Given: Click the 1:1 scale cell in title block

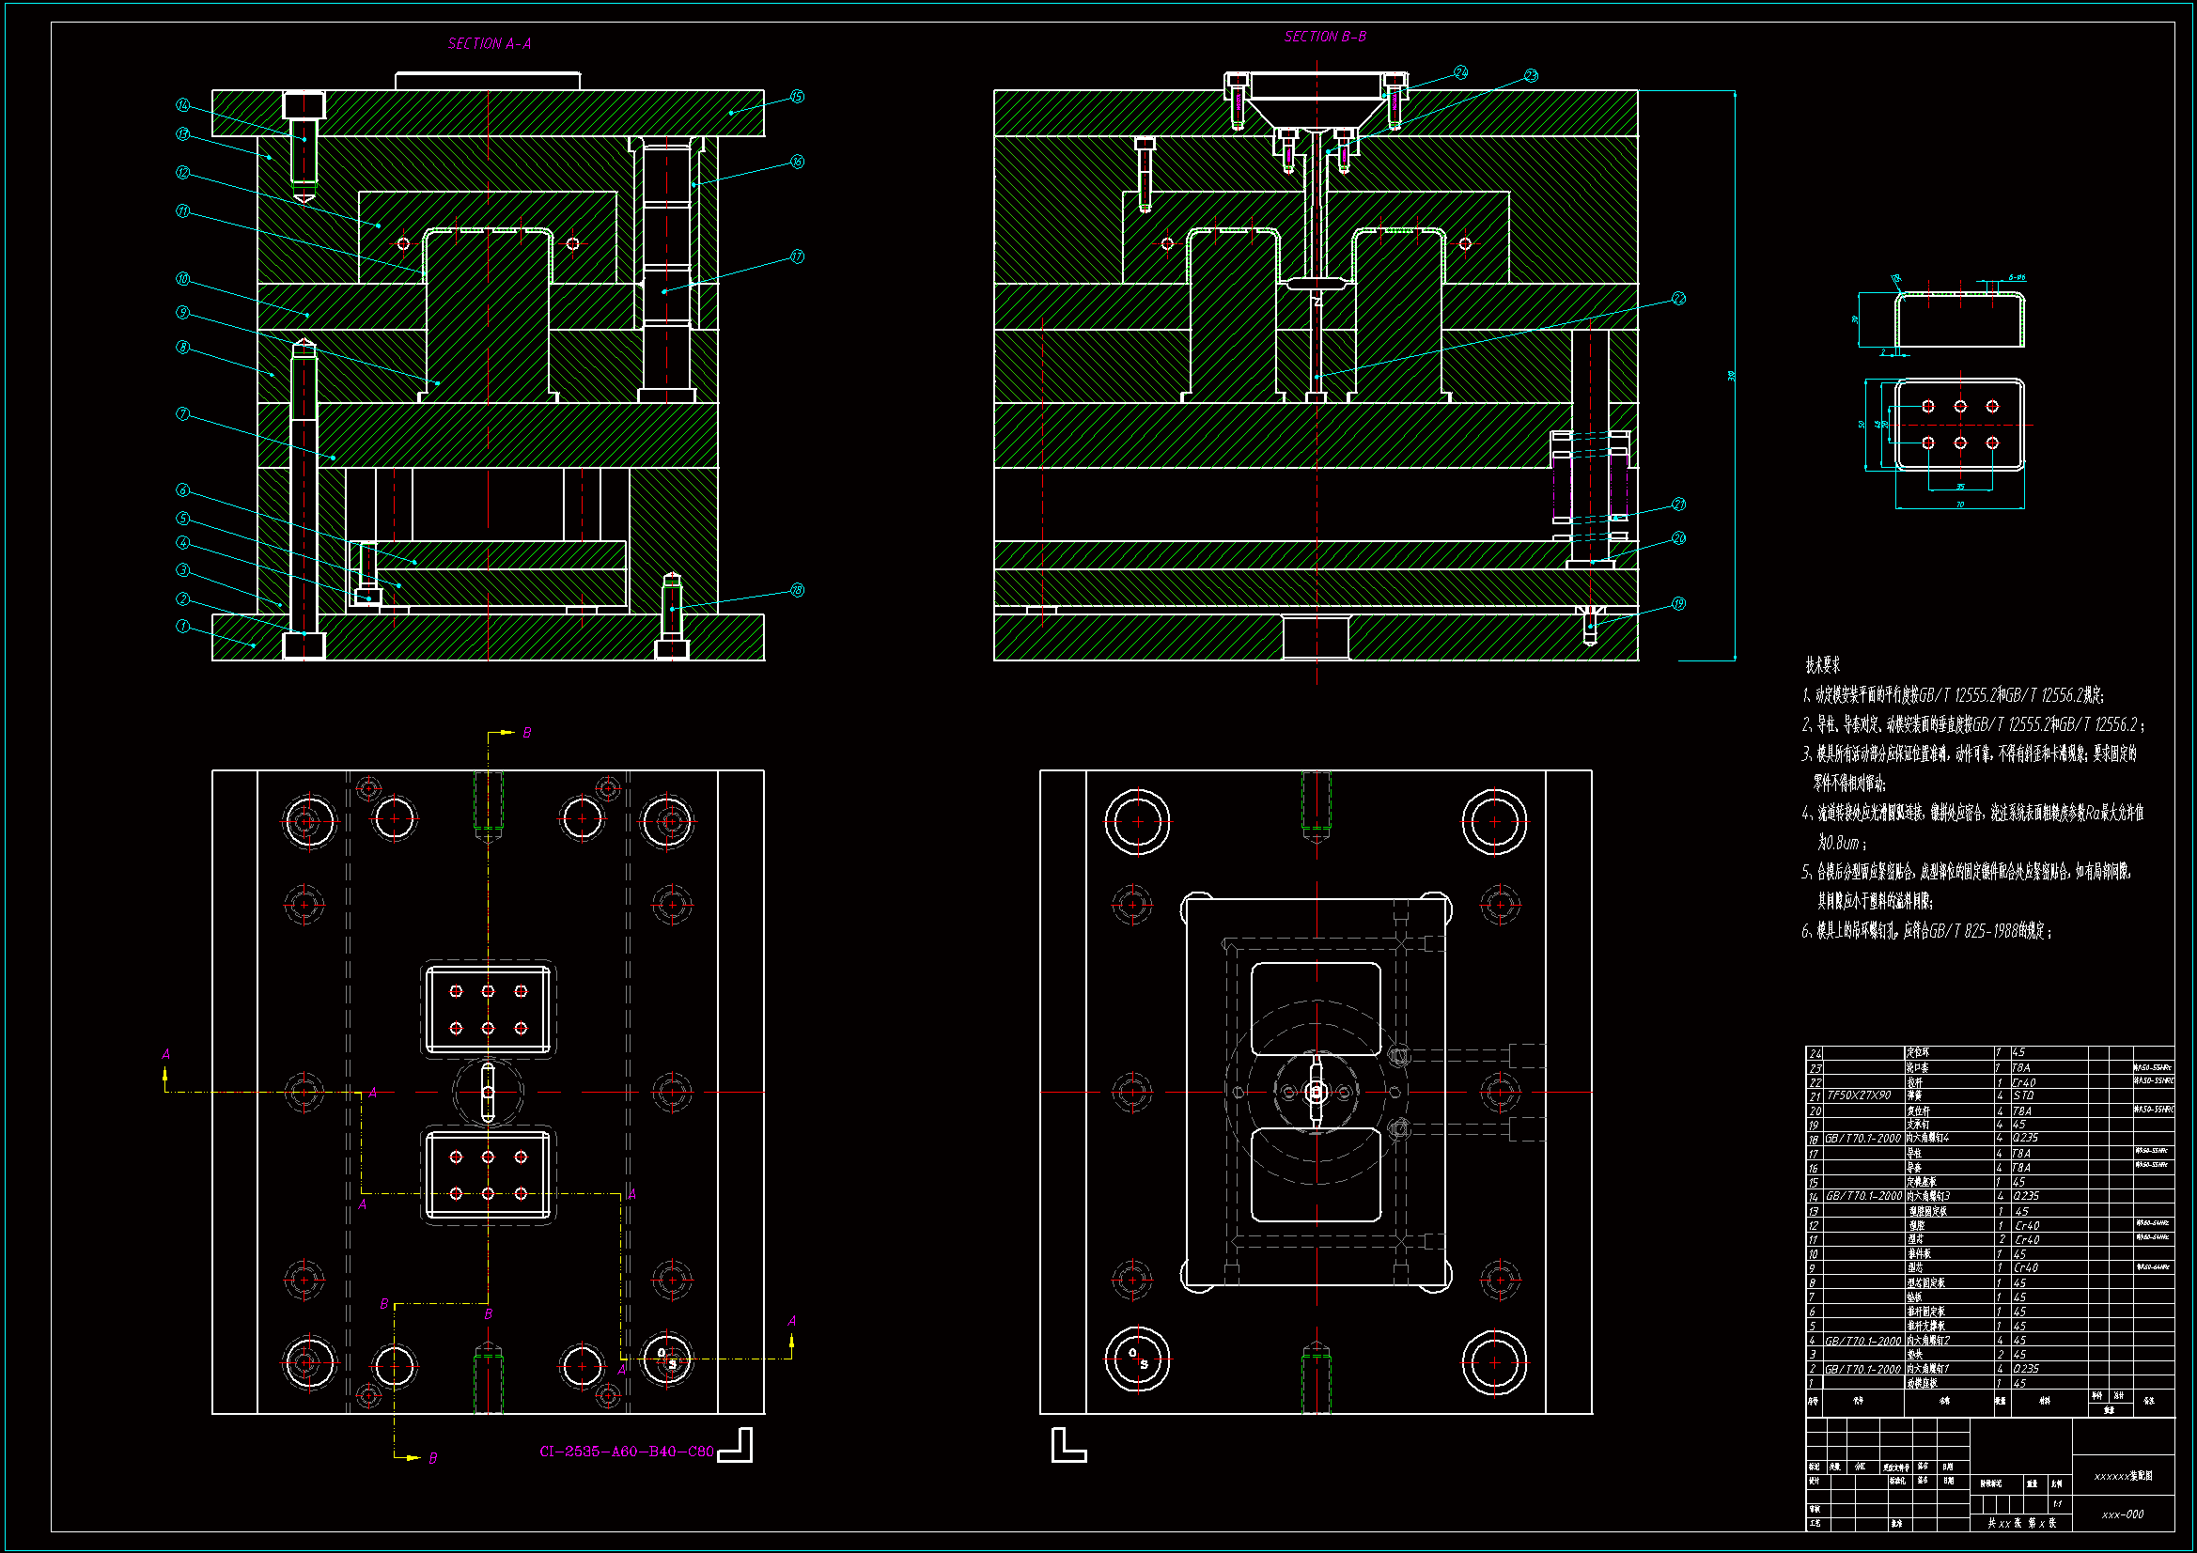Looking at the screenshot, I should [2057, 1504].
